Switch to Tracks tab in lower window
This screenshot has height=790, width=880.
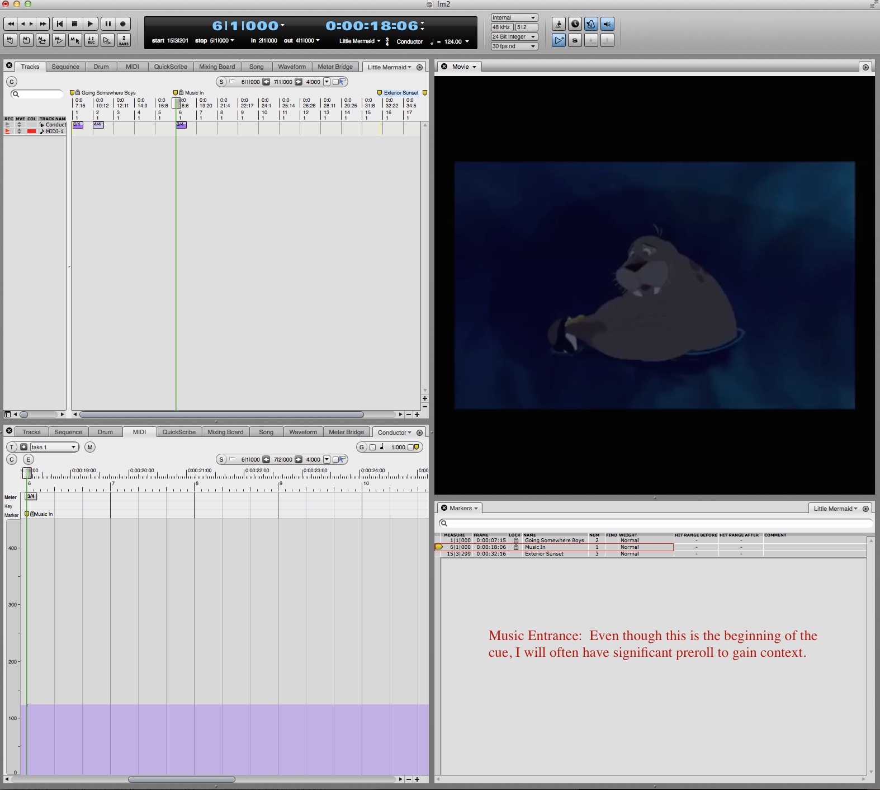[31, 432]
